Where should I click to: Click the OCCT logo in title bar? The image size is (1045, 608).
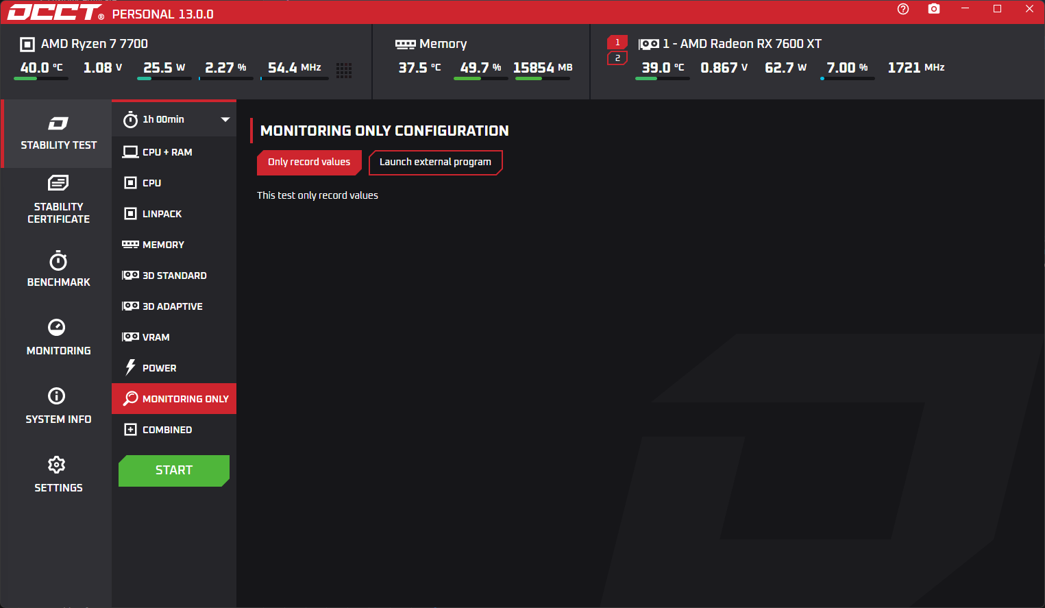(x=55, y=12)
